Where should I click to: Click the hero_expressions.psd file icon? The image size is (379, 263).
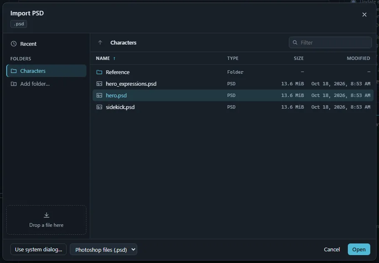[x=99, y=84]
